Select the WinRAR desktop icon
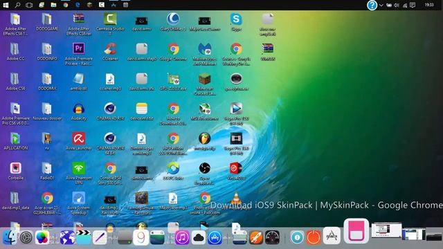 268,48
